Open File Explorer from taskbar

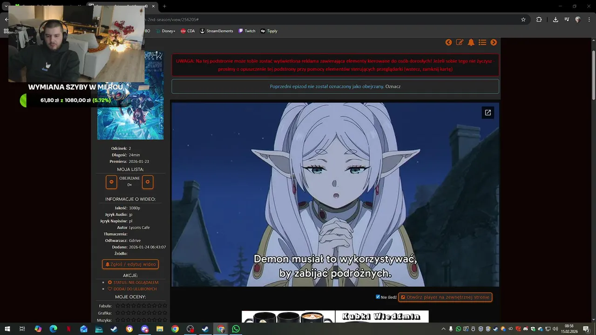tap(160, 329)
